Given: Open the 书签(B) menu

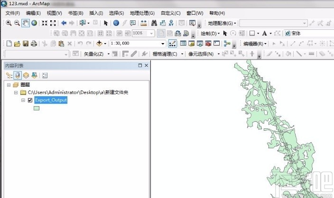Looking at the screenshot, I should [75, 13].
